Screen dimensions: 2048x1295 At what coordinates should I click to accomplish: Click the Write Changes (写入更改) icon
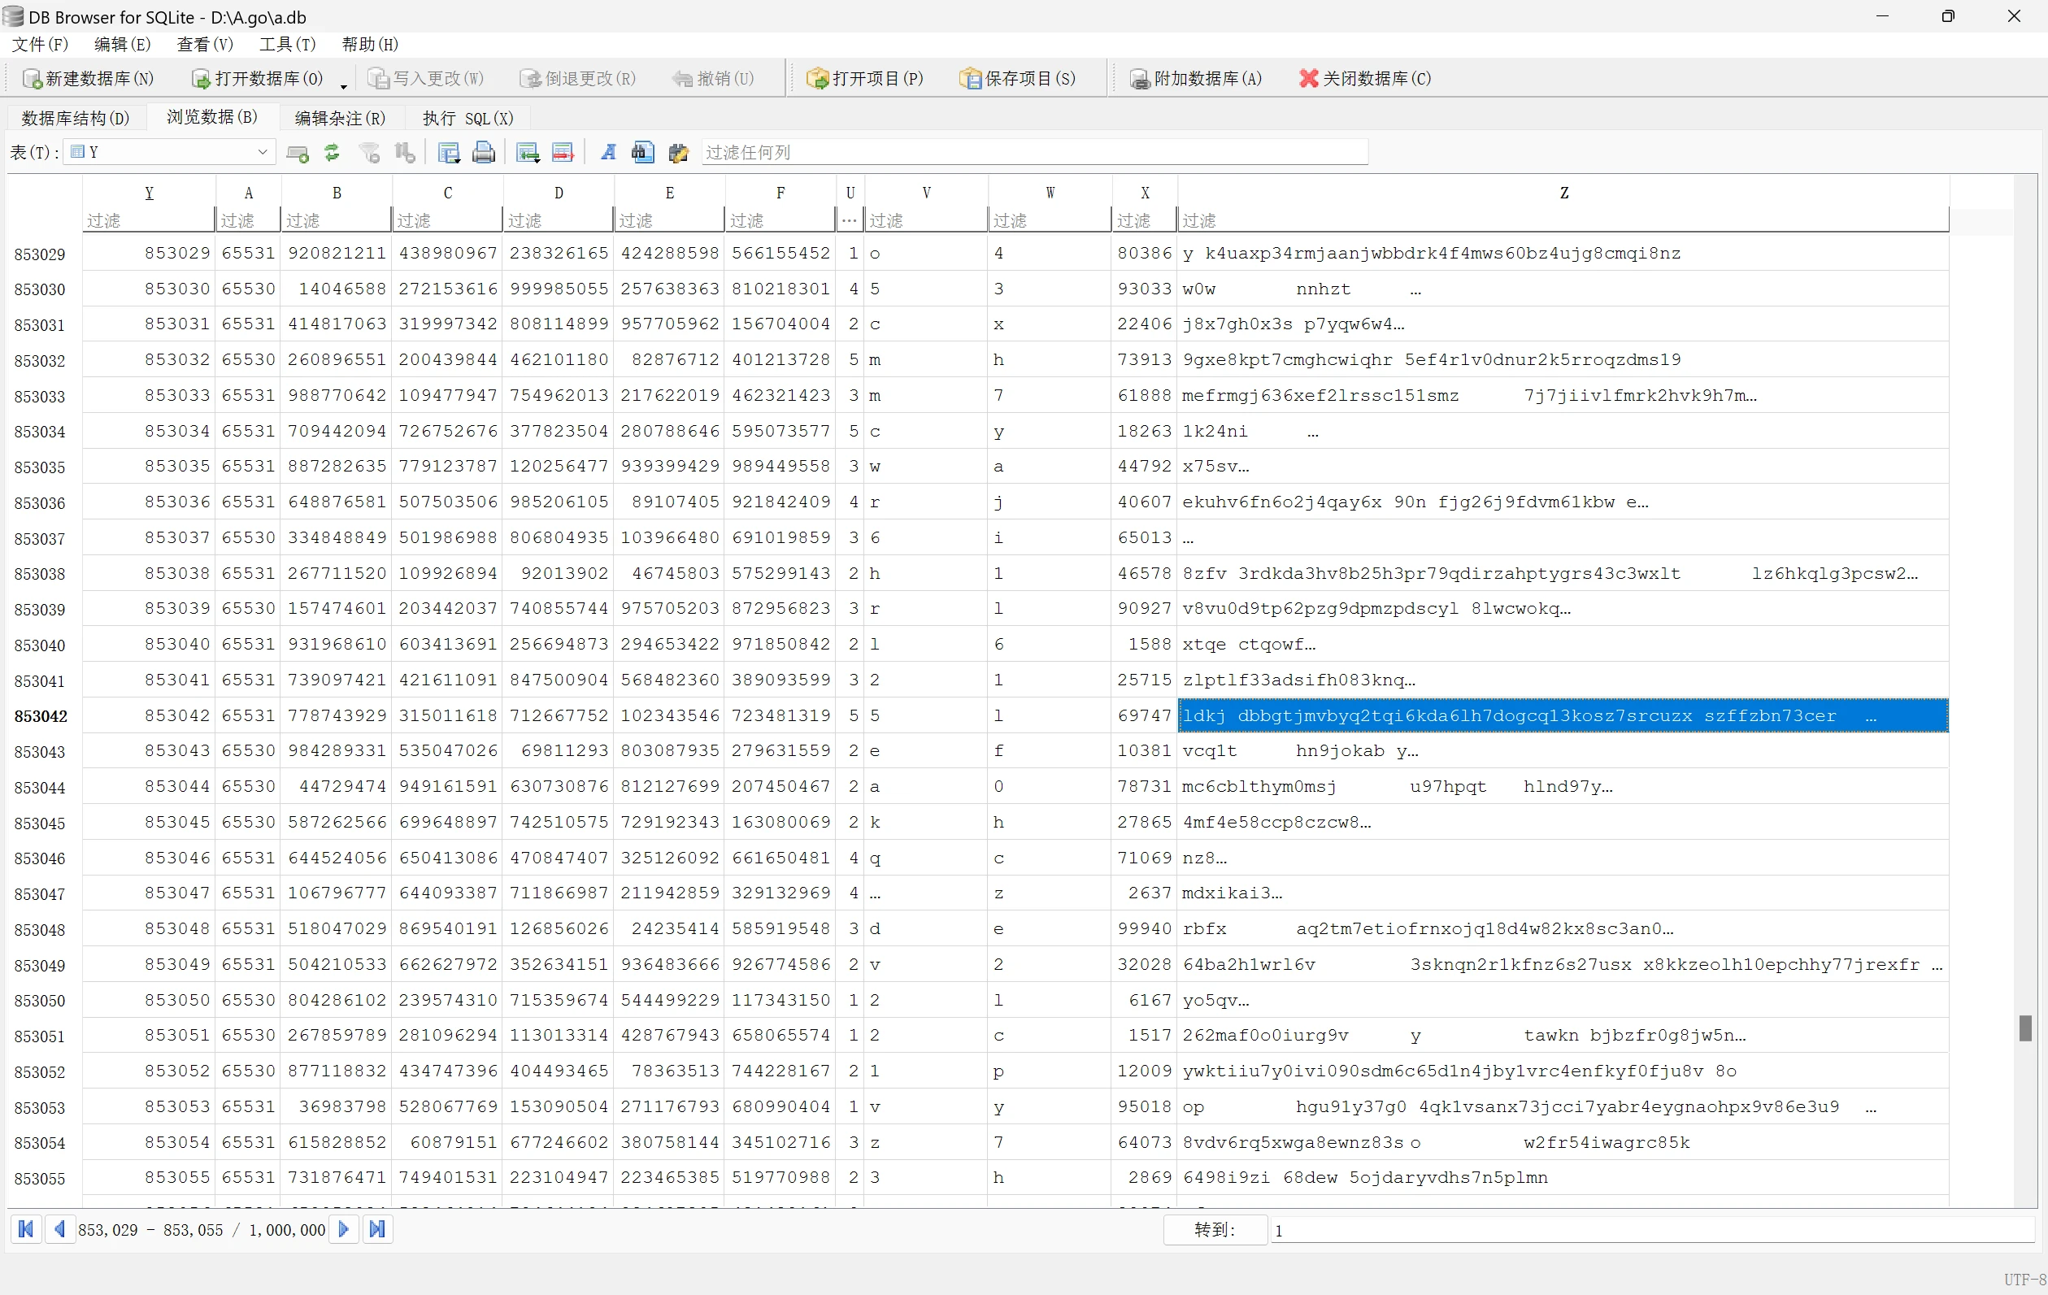click(377, 79)
